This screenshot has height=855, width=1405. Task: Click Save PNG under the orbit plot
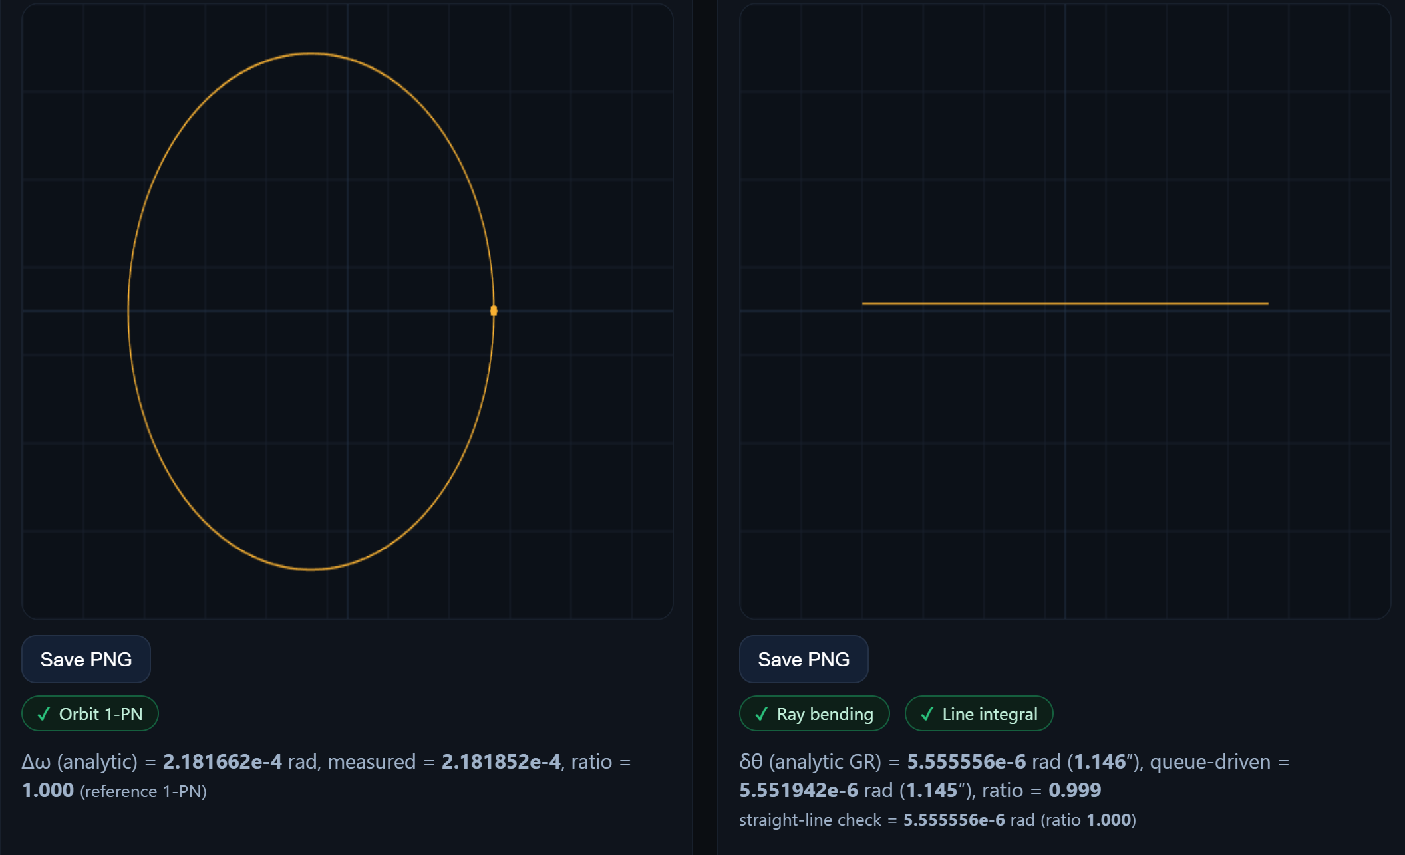tap(86, 659)
